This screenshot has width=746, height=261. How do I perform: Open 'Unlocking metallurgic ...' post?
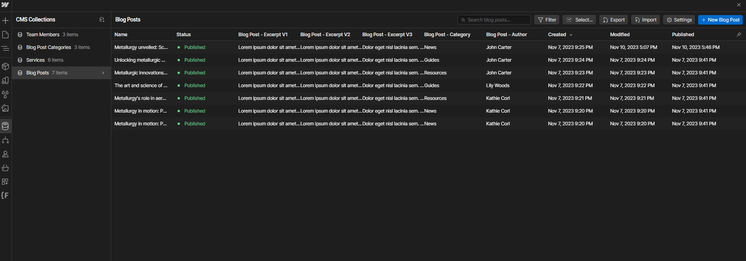[x=140, y=60]
